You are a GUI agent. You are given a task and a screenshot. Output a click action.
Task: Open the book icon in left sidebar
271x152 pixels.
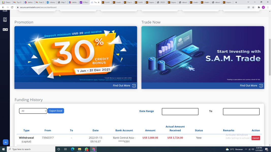coord(5,20)
